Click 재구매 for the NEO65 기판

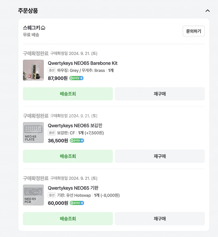click(x=160, y=219)
